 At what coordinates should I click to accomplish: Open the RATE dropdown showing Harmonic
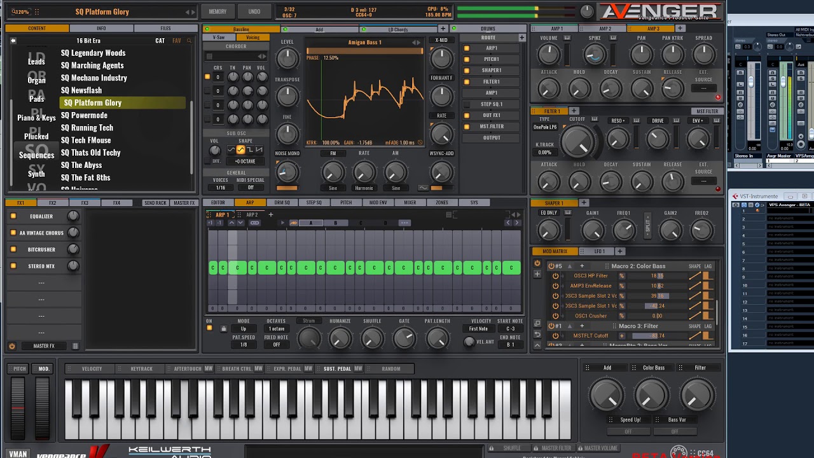[x=364, y=188]
